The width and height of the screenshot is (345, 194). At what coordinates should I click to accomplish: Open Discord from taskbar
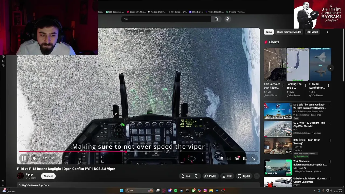[x=170, y=190]
